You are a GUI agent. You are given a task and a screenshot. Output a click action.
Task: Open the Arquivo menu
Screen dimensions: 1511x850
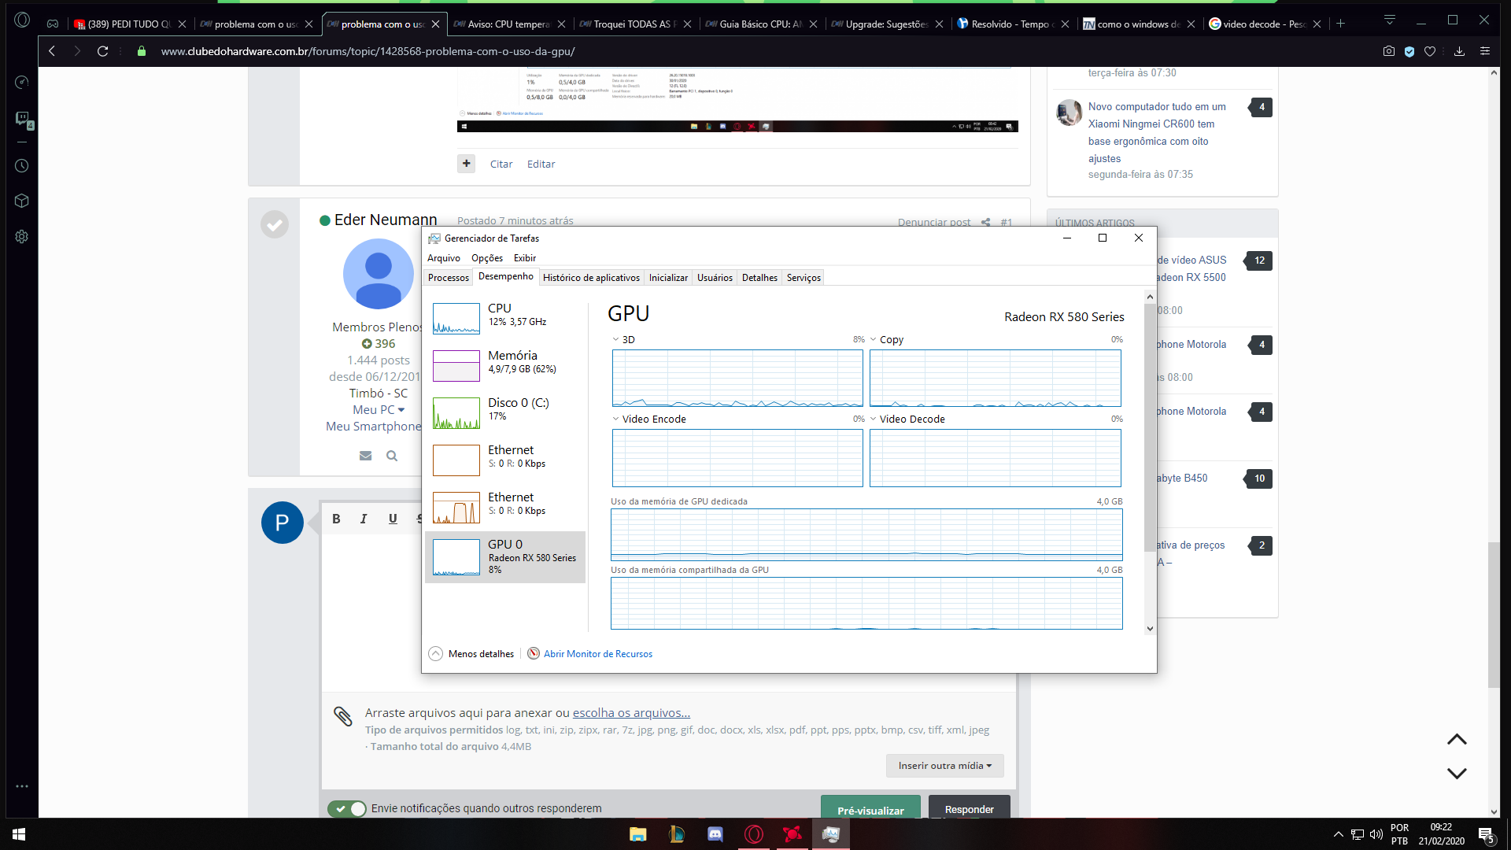pyautogui.click(x=444, y=258)
